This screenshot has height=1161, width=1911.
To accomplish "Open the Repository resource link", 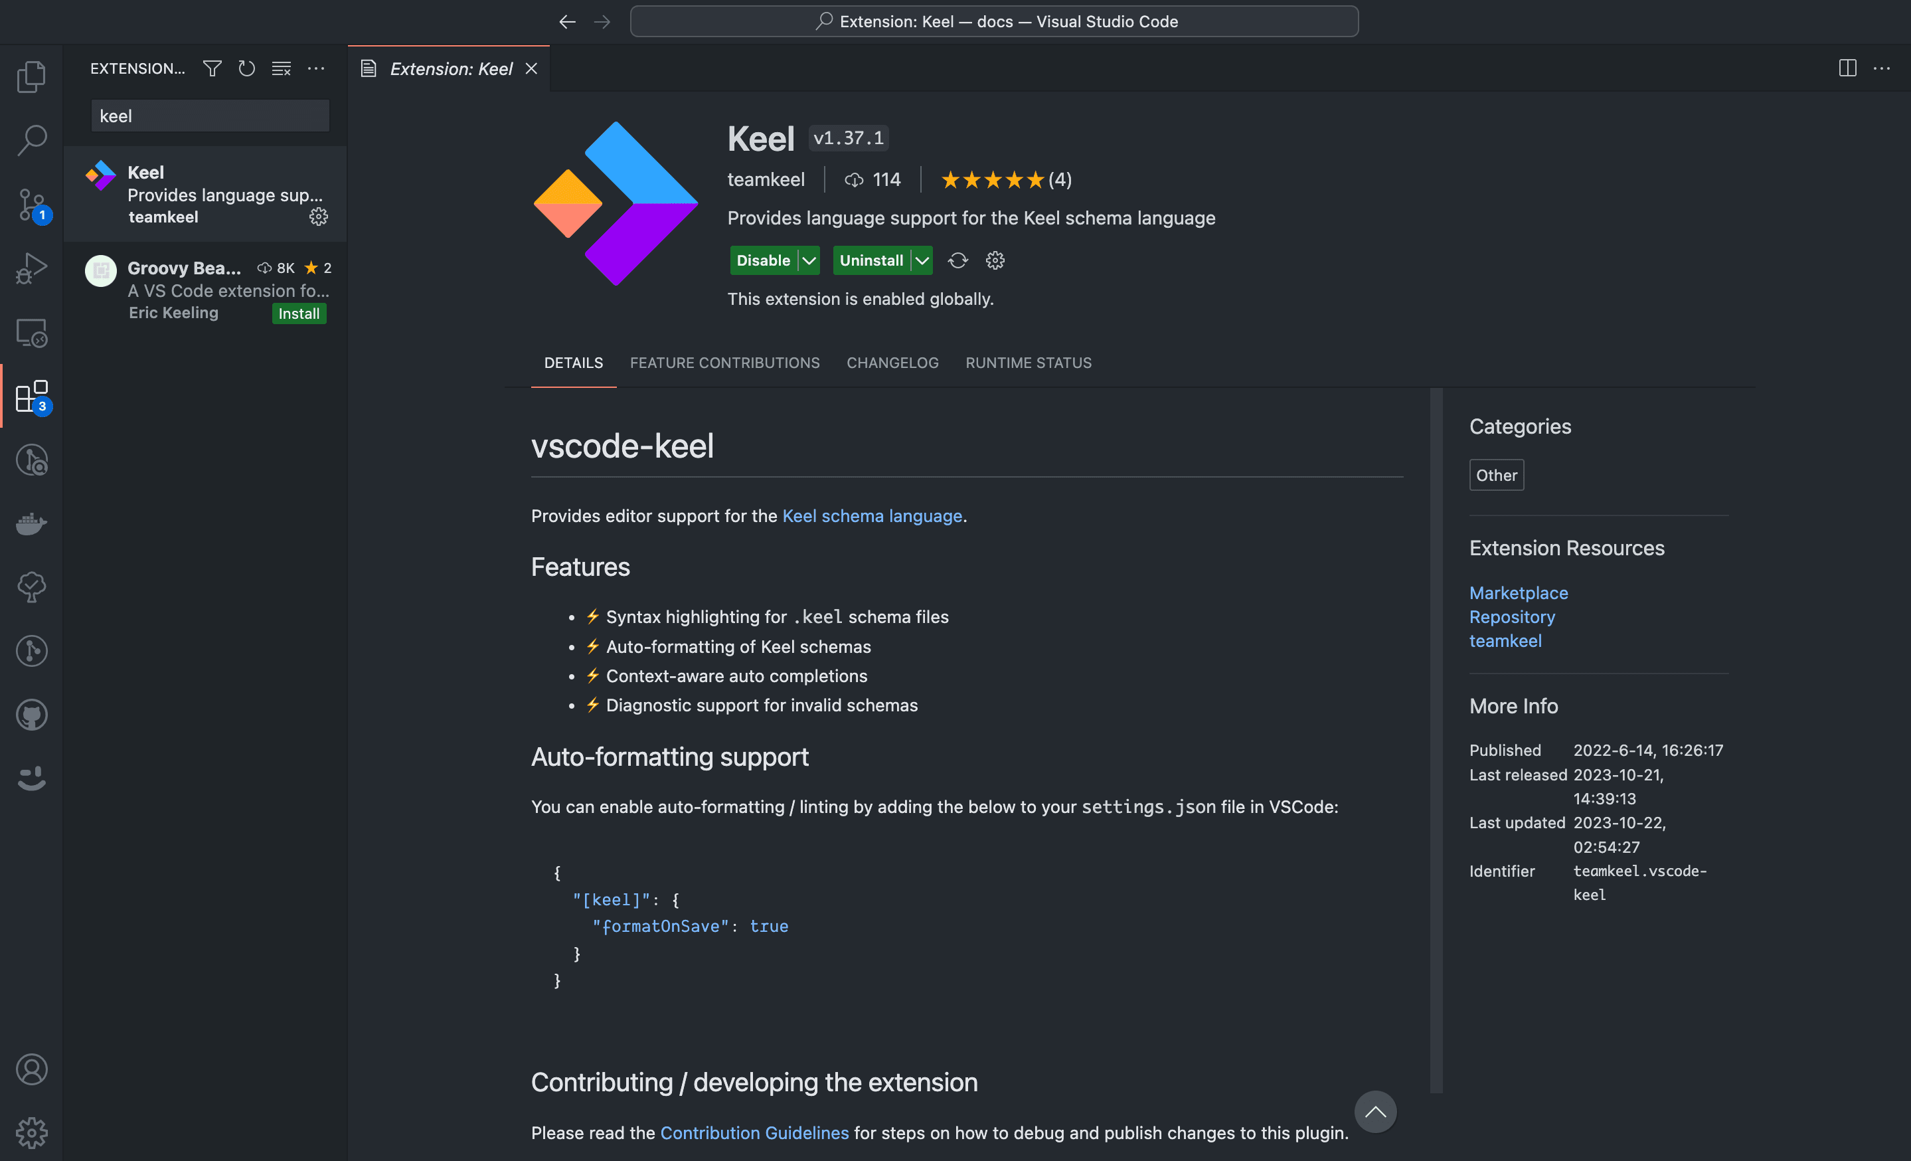I will click(x=1511, y=616).
